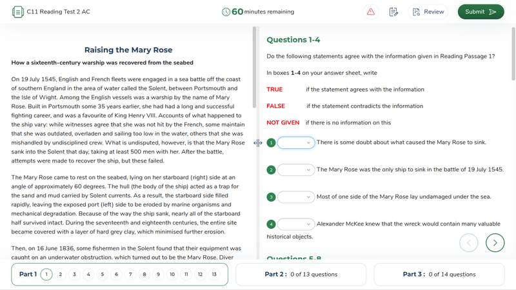
Task: Click the red 'NOT GIVEN' label
Action: 283,122
